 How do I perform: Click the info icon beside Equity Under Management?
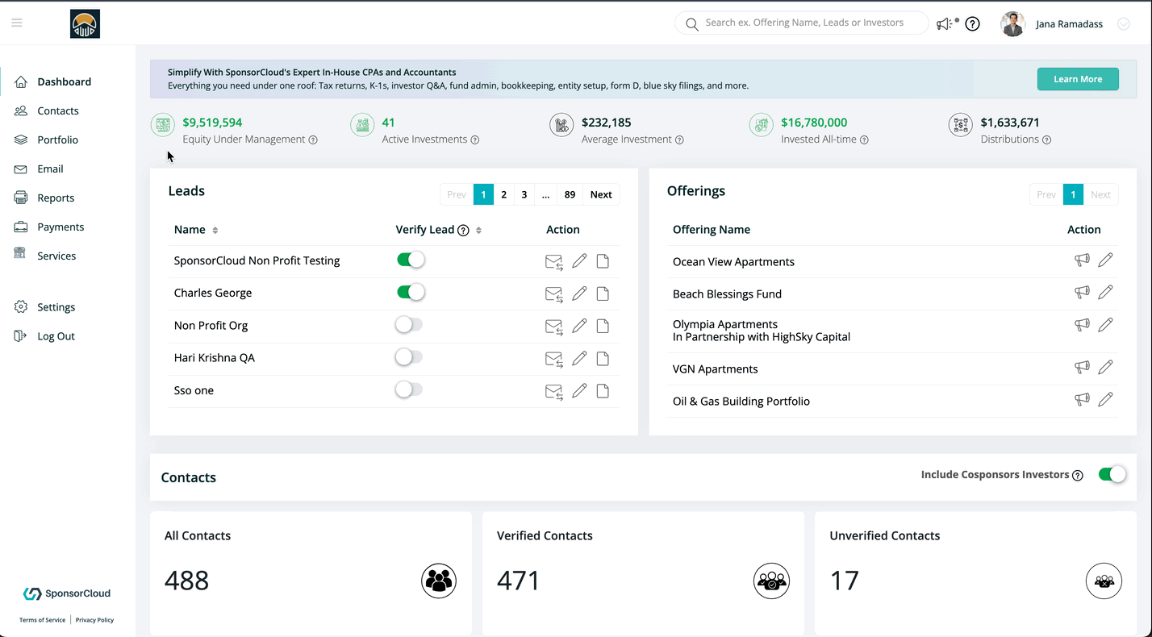(x=313, y=139)
